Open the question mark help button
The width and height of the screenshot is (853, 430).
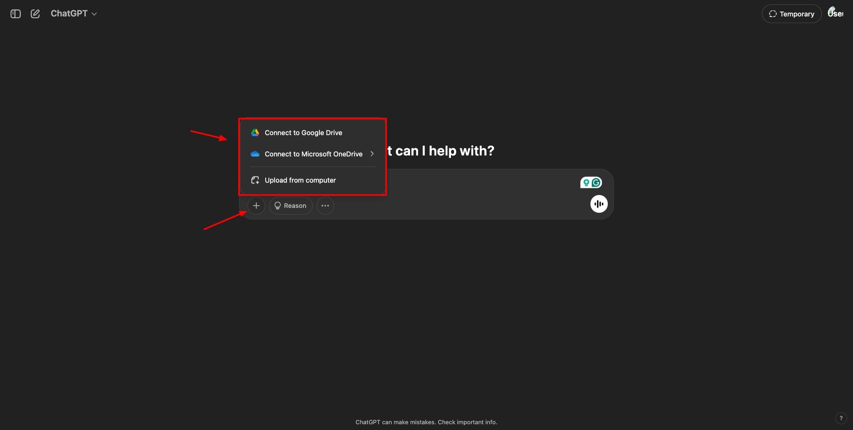(x=841, y=418)
